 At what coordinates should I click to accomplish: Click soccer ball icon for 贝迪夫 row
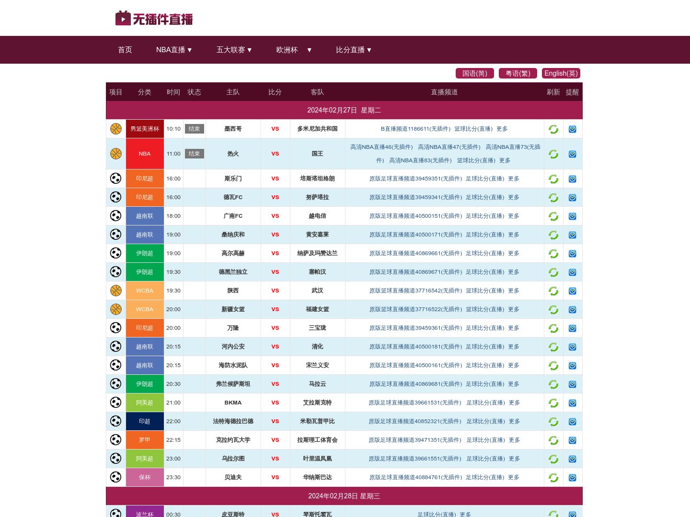point(116,477)
